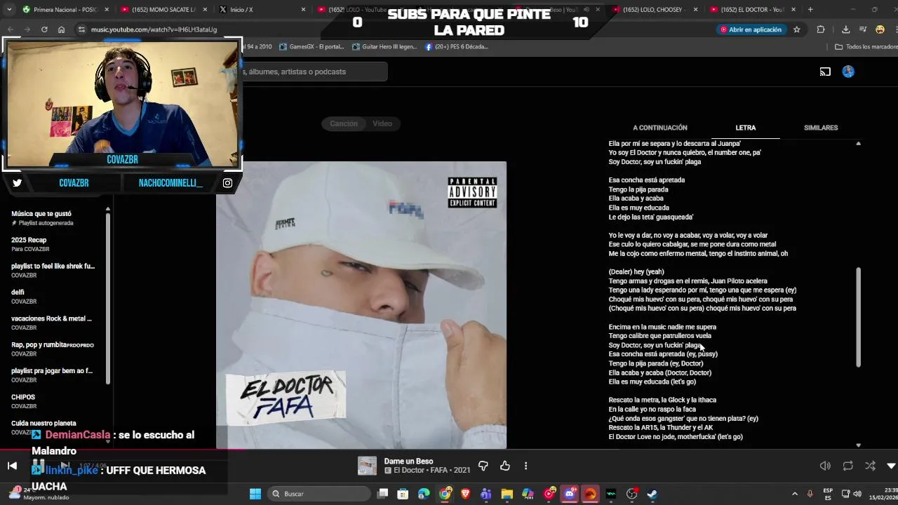This screenshot has width=898, height=505.
Task: Click the lyrics panel scrollbar
Action: coord(858,317)
